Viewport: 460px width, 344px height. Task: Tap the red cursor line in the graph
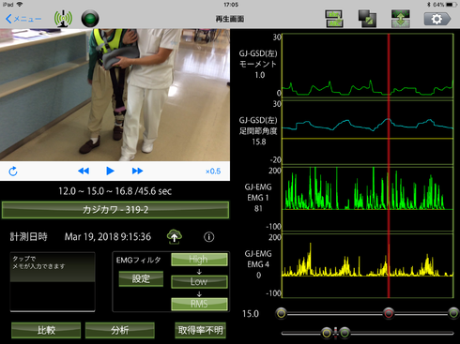click(x=389, y=166)
